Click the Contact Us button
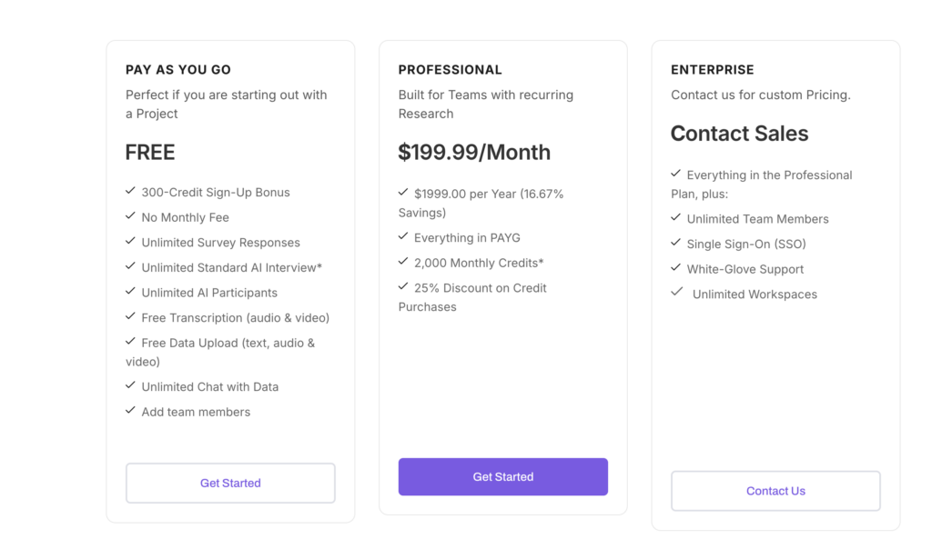The width and height of the screenshot is (932, 549). [x=775, y=491]
